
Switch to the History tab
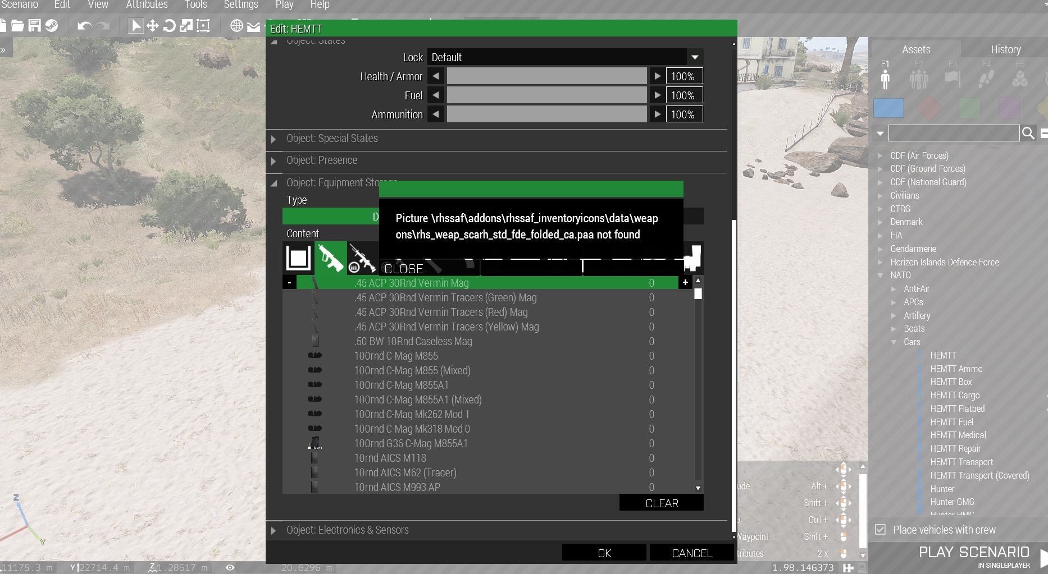(x=1005, y=49)
